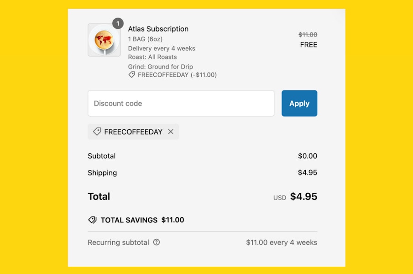Screen dimensions: 413x274
Task: Click tag icon beside FREECOFFEEDAY (-$11.00) line
Action: tap(131, 74)
